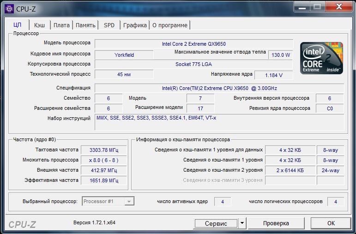This screenshot has height=234, width=356.
Task: Click the L1 data cache 4 x 32 КБ value
Action: point(290,150)
